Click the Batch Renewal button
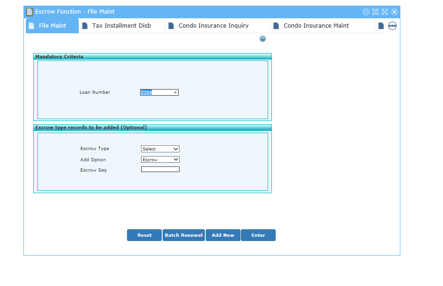This screenshot has height=286, width=443. tap(183, 235)
